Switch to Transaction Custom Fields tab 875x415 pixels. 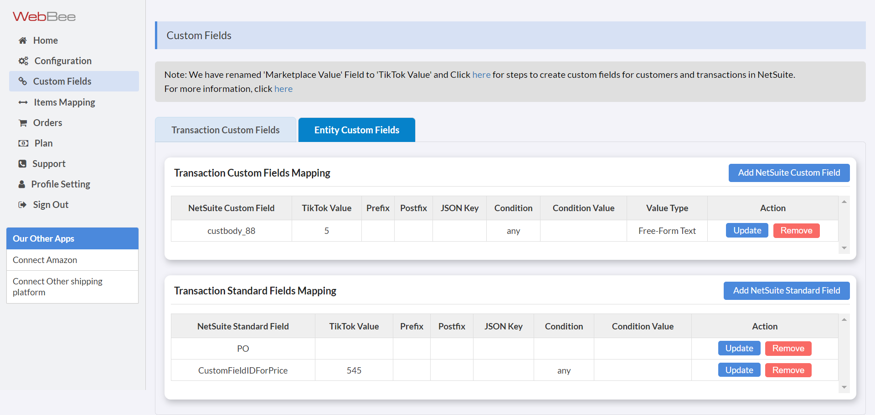(225, 130)
